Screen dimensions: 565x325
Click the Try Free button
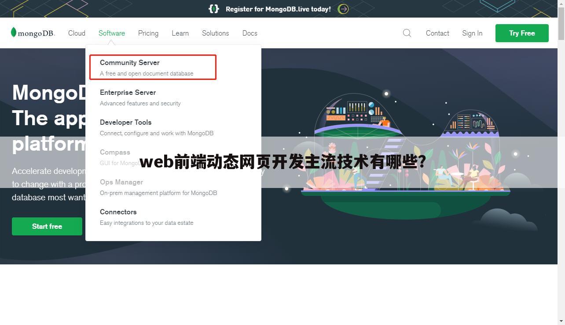pyautogui.click(x=522, y=33)
